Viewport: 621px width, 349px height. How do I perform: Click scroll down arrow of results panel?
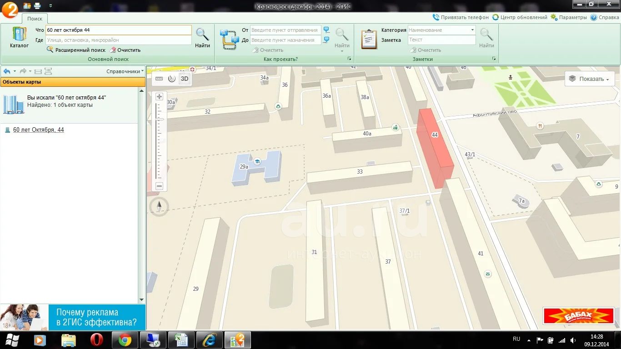(141, 300)
